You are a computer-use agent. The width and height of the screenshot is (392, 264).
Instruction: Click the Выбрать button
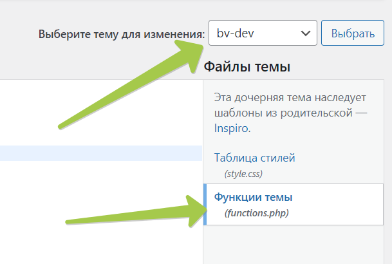(353, 33)
